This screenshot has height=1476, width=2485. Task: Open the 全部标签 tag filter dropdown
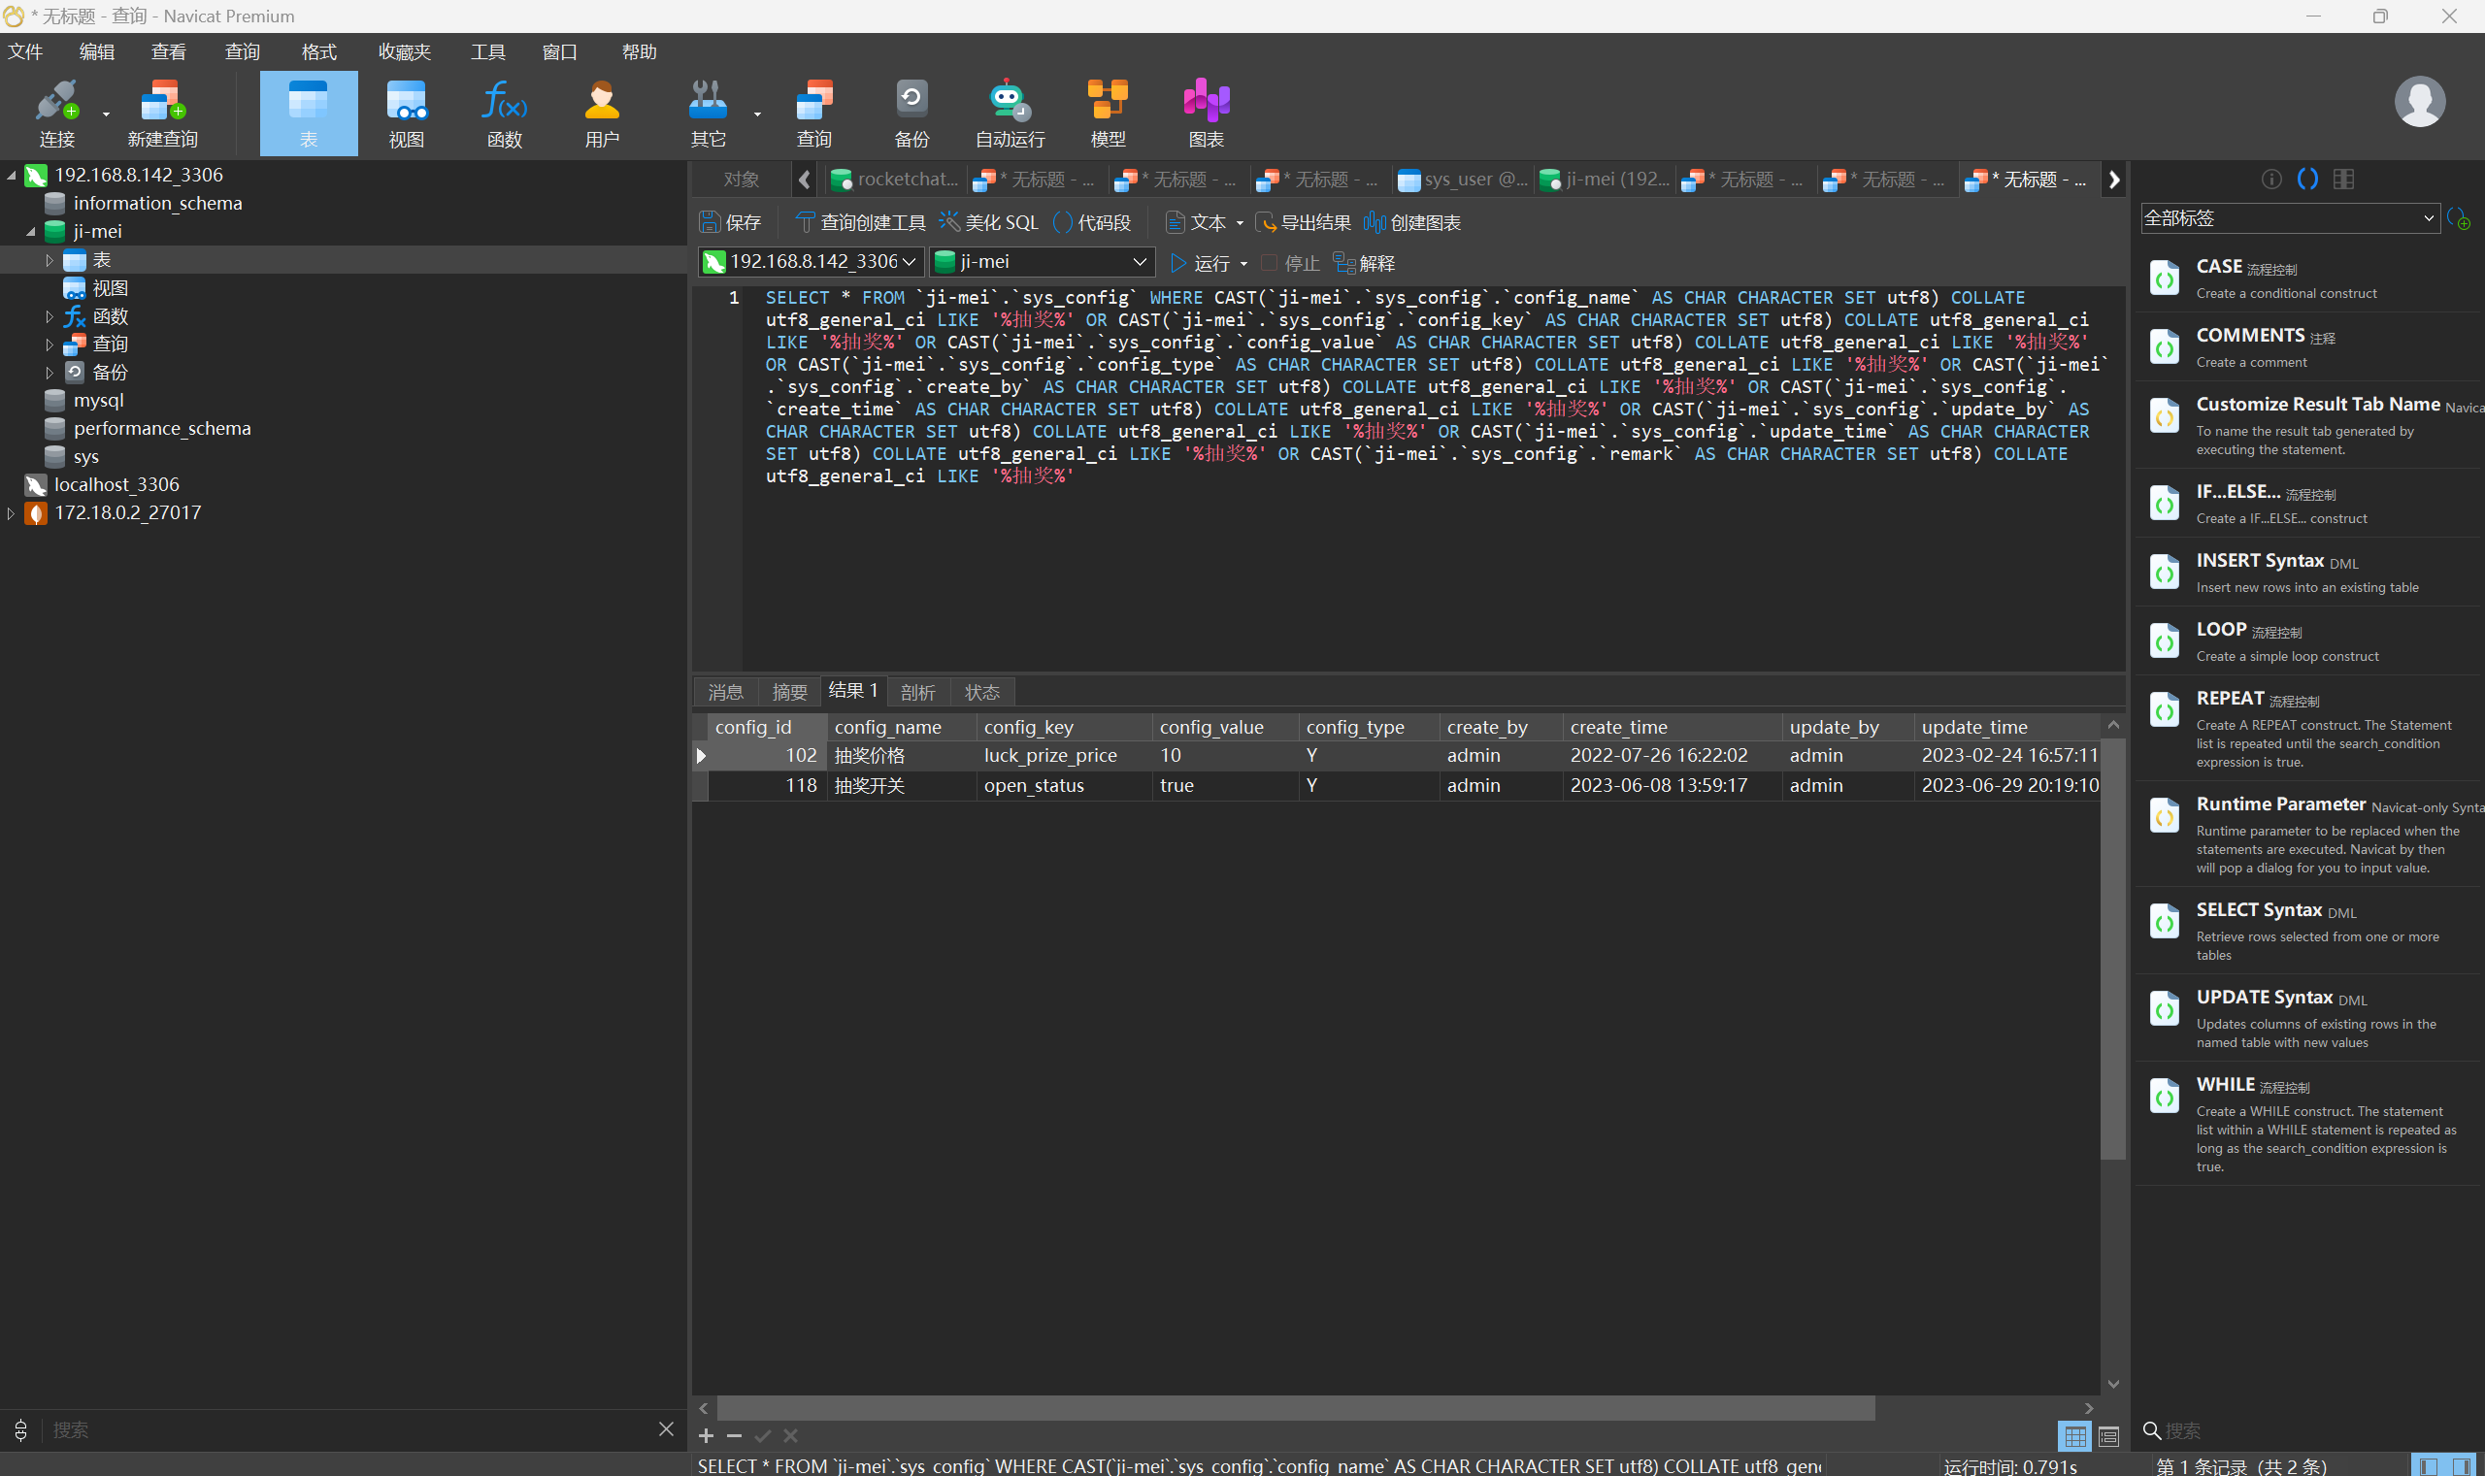(x=2290, y=217)
